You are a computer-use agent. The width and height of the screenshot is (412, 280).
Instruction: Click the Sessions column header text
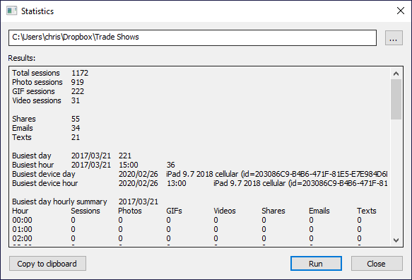click(86, 211)
